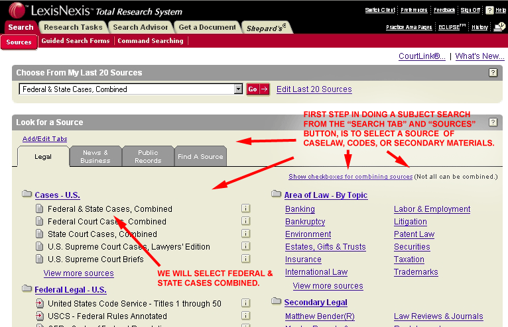Open the Litigation topic link
This screenshot has height=327, width=508.
pyautogui.click(x=411, y=222)
